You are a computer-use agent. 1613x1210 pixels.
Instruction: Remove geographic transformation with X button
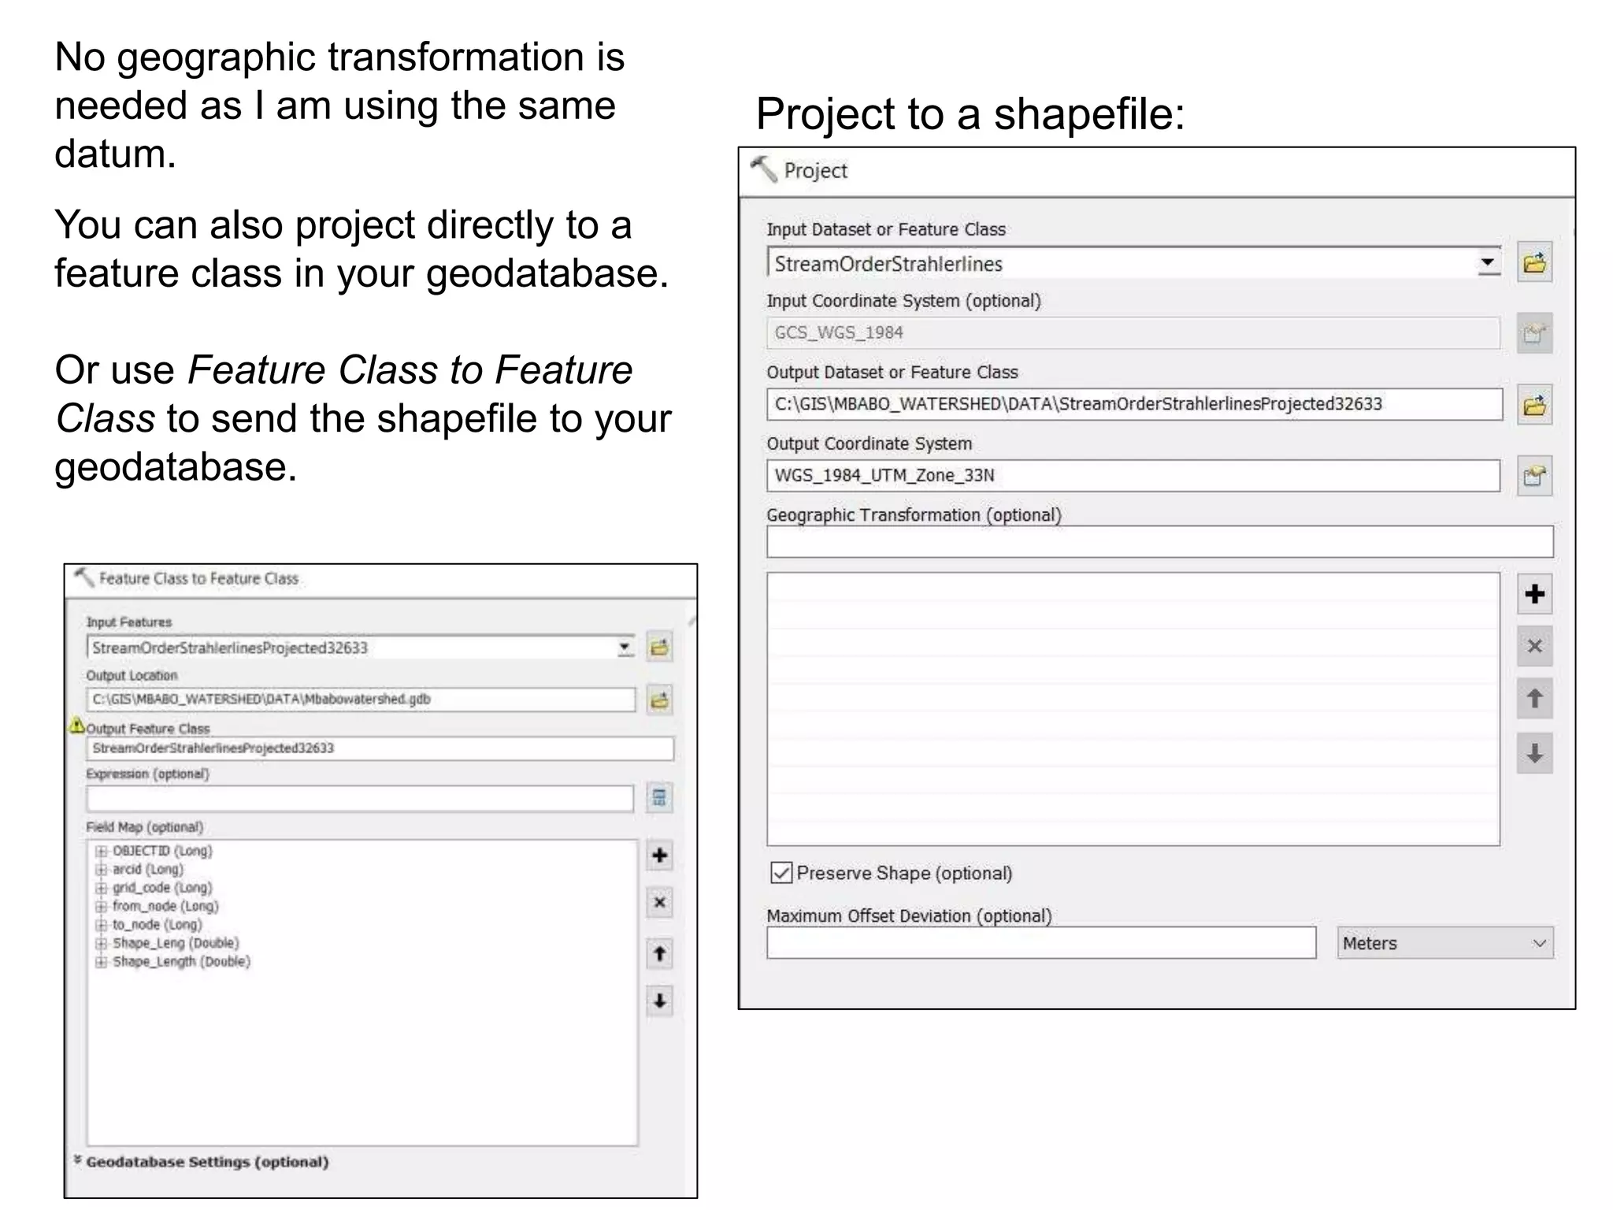pos(1534,646)
